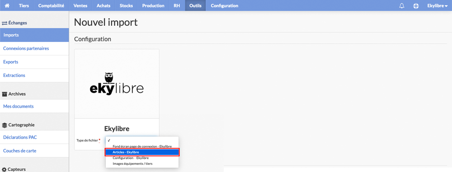Open the Achats menu

pyautogui.click(x=104, y=5)
